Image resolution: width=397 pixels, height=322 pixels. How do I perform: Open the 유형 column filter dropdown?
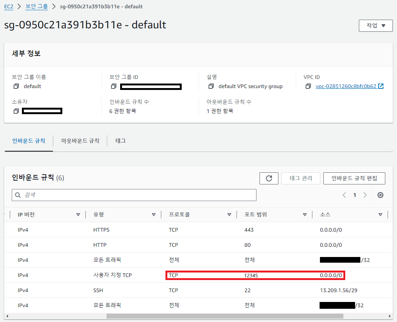(x=154, y=214)
